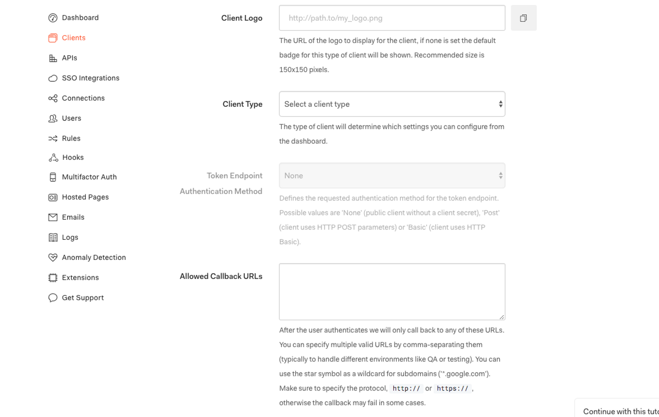This screenshot has width=659, height=417.
Task: Click the Dashboard gauge icon
Action: 53,18
